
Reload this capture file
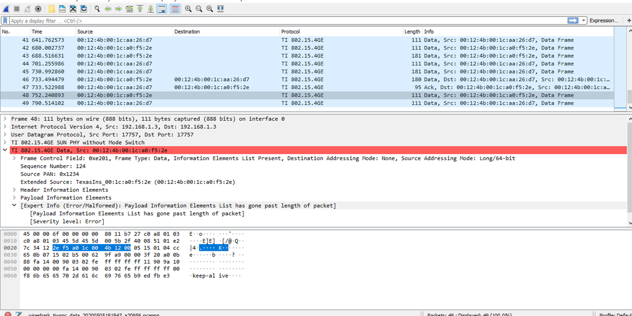[x=84, y=9]
